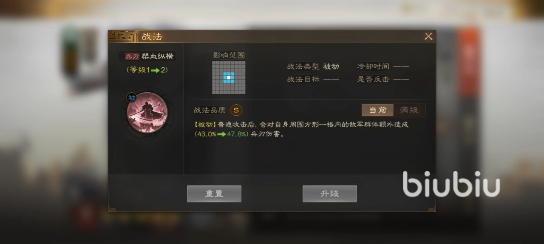
Task: Click the 影响范围 grid diagram
Action: (x=229, y=78)
